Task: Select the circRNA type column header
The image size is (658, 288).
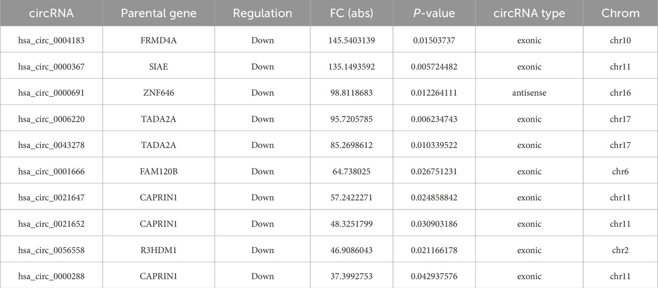Action: click(529, 13)
